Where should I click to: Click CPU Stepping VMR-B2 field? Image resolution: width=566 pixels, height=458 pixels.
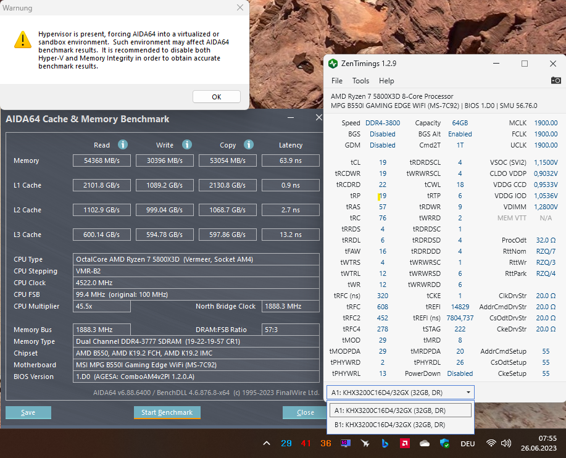pyautogui.click(x=196, y=271)
